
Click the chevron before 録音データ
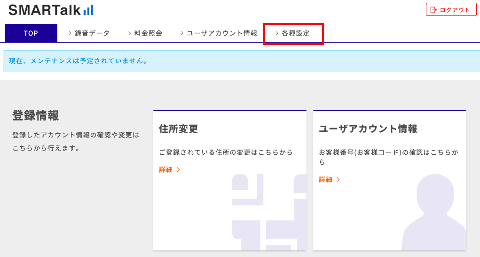[x=70, y=33]
